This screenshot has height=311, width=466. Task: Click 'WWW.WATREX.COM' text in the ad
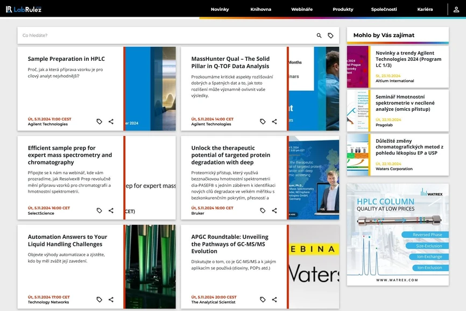397,280
